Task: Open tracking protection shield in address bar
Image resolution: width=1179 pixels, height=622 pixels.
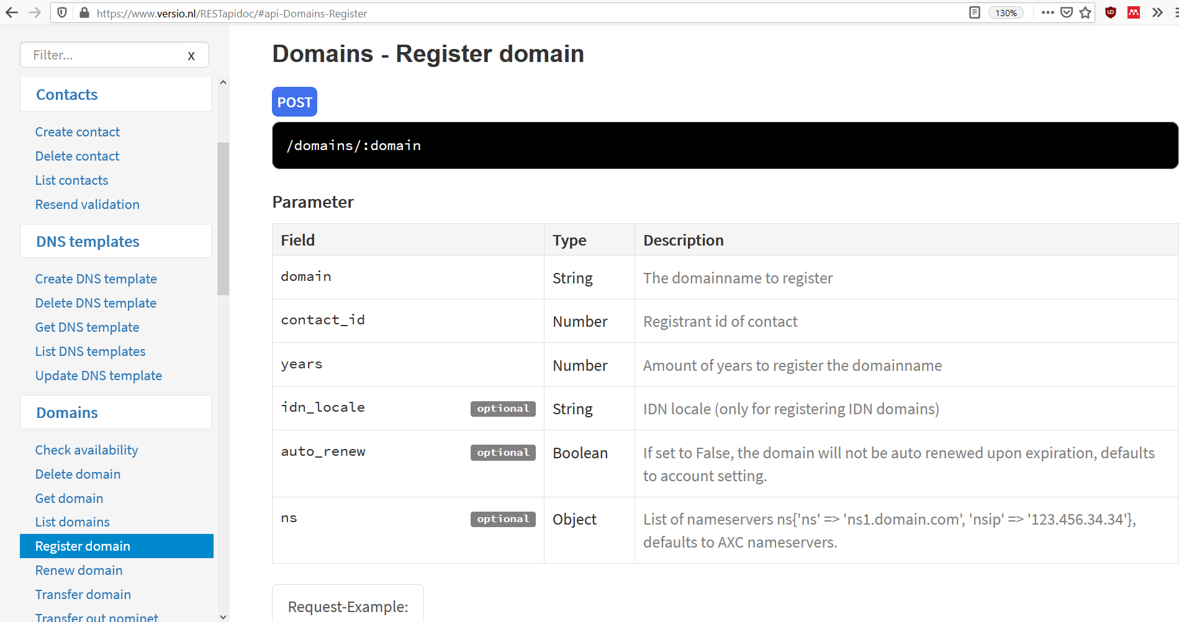Action: (62, 12)
